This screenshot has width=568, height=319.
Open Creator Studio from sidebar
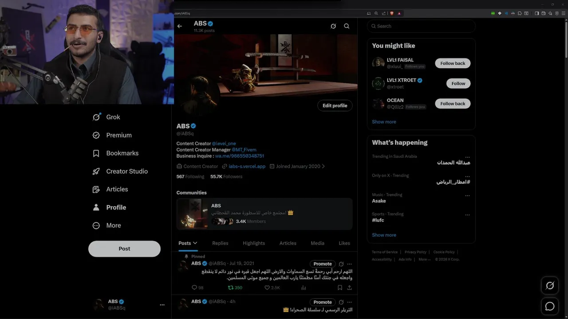[x=120, y=171]
